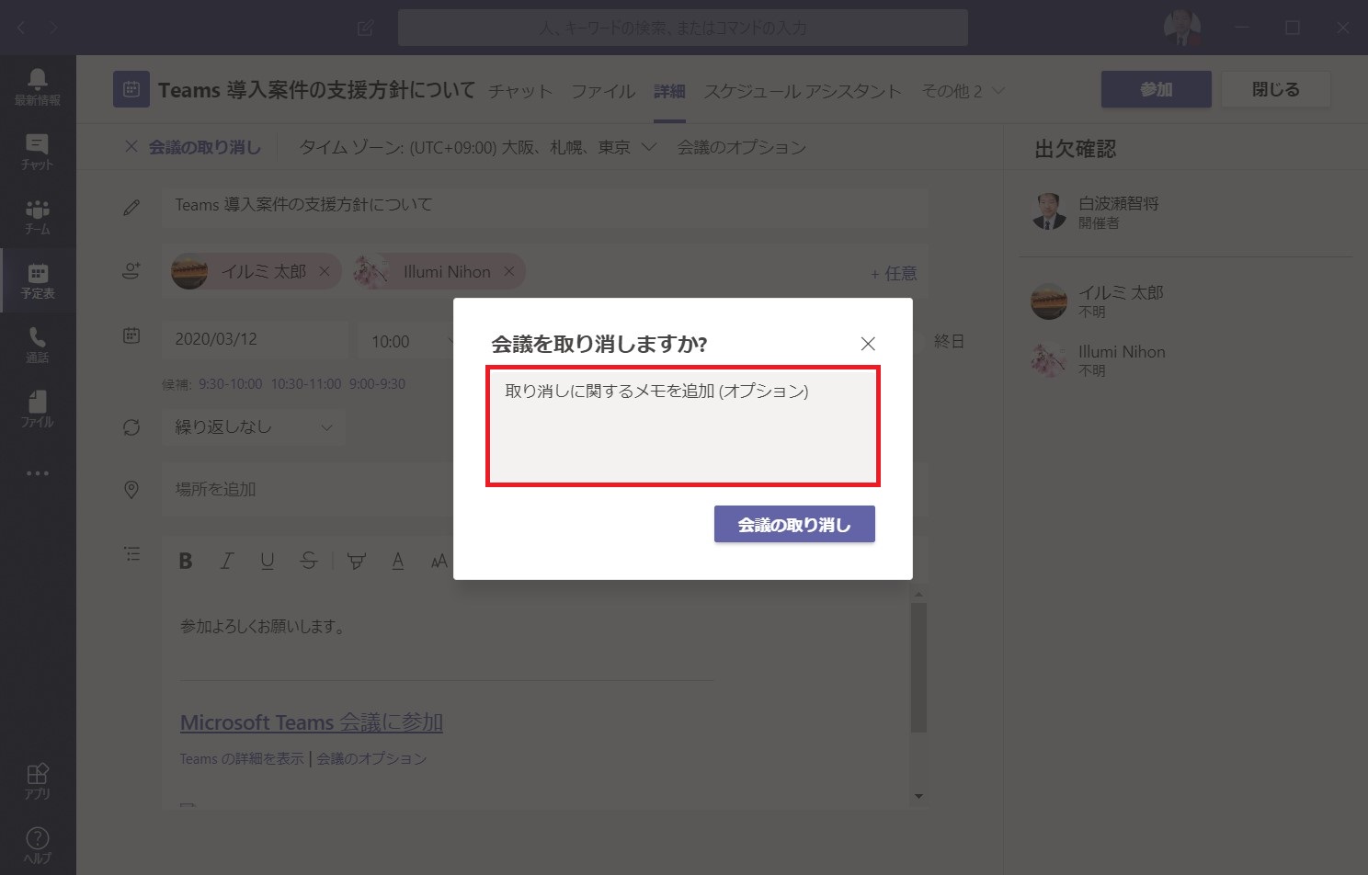Select suggested time 9:30-10:00

pyautogui.click(x=231, y=384)
